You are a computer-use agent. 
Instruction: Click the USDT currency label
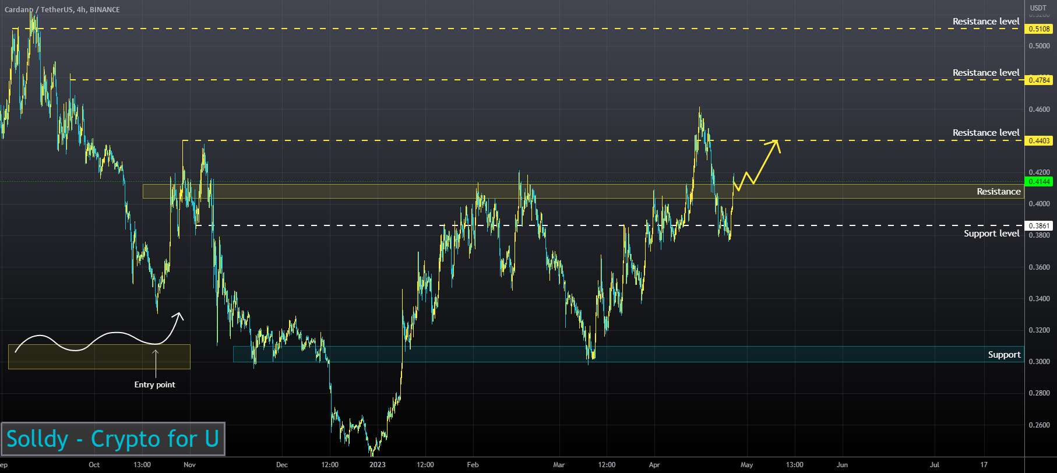click(x=1038, y=8)
